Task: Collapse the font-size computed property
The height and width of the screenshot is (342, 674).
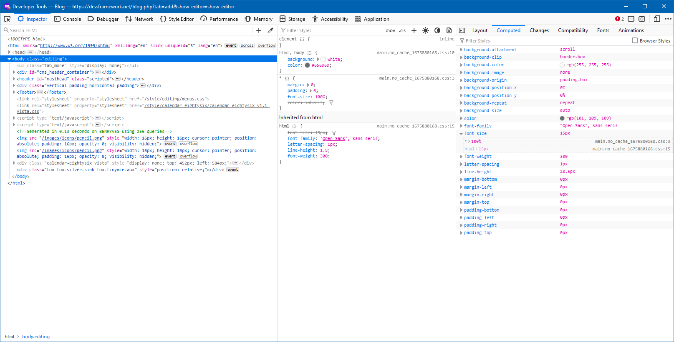Action: click(461, 134)
